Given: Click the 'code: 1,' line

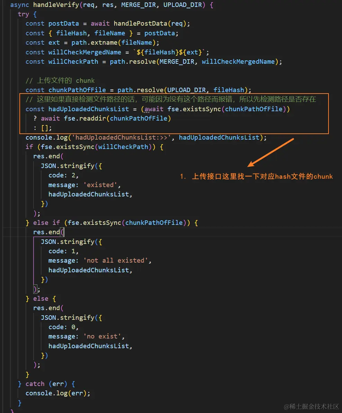Looking at the screenshot, I should 63,251.
